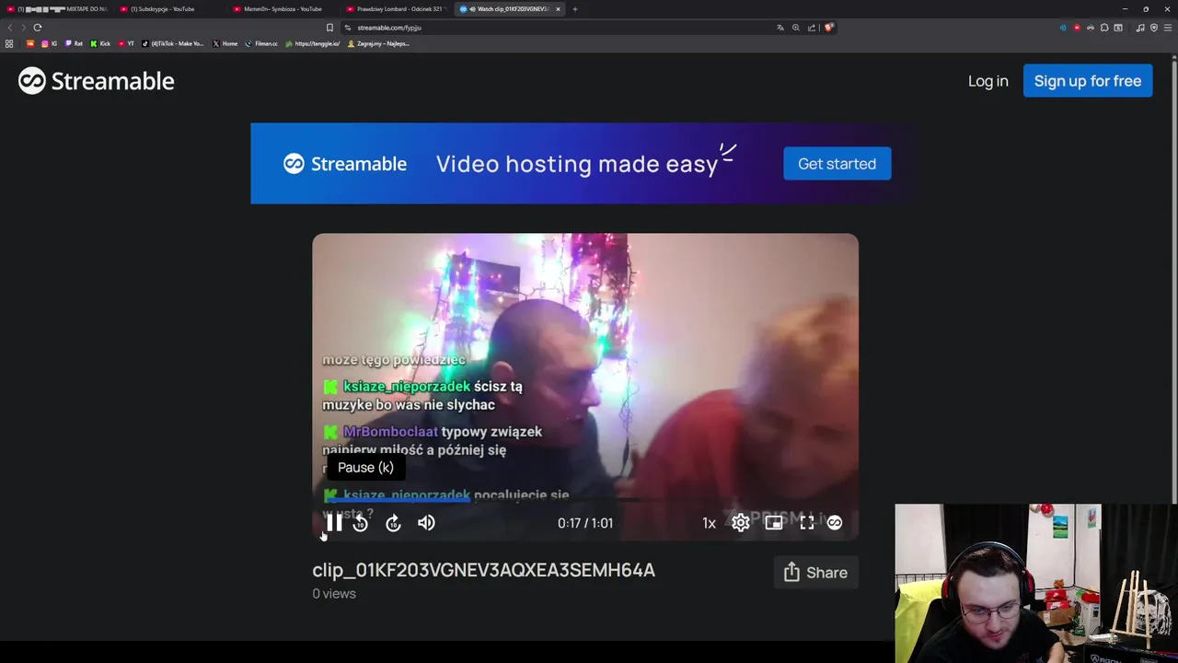Click the Share button below video
The image size is (1178, 663).
[x=815, y=573]
